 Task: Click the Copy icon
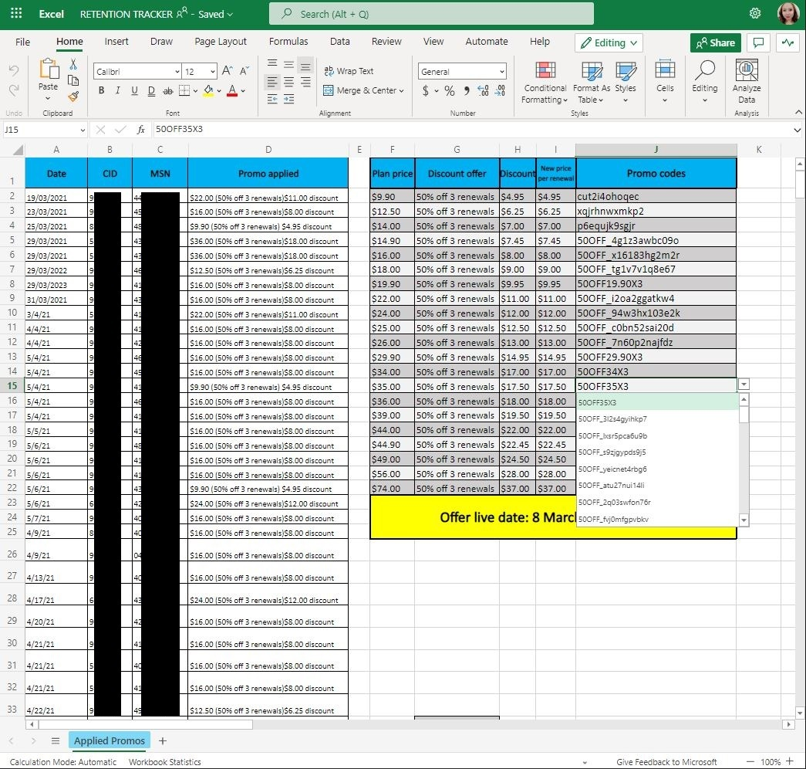tap(73, 80)
